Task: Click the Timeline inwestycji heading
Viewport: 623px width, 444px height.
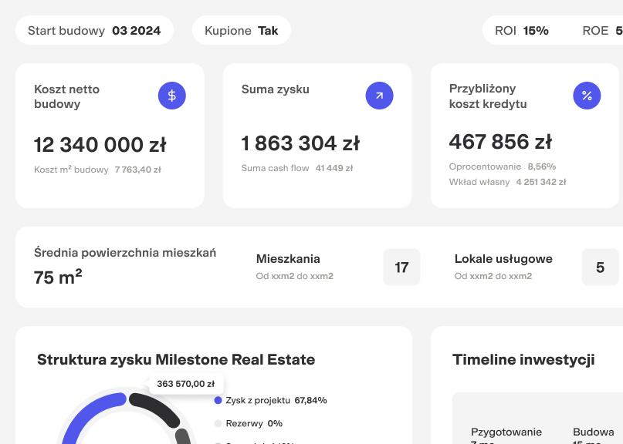Action: point(523,359)
